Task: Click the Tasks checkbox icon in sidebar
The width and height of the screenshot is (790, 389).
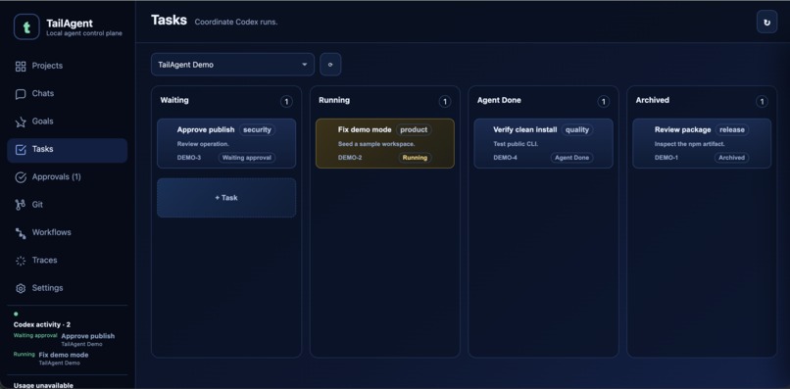Action: [x=21, y=149]
